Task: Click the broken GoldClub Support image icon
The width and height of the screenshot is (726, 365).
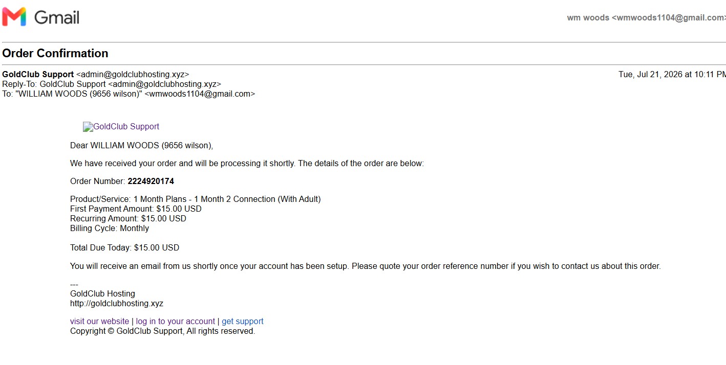Action: click(x=88, y=127)
